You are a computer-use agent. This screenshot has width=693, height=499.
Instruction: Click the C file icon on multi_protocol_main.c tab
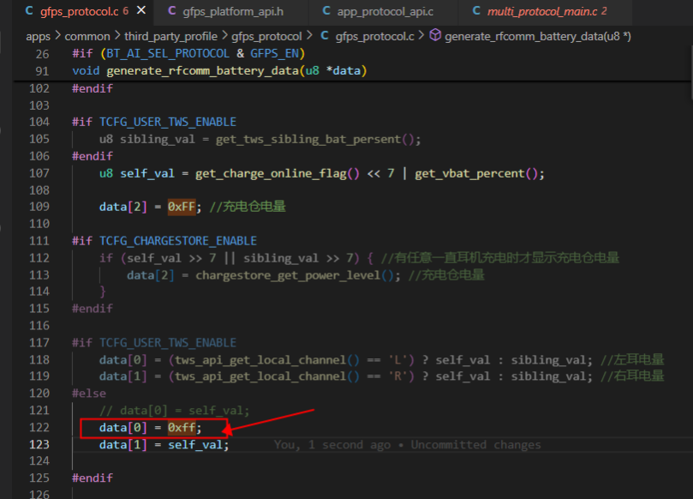click(x=476, y=11)
